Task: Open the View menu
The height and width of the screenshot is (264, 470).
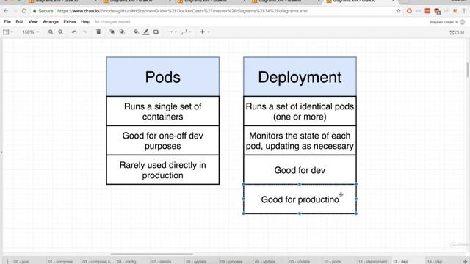Action: [33, 22]
